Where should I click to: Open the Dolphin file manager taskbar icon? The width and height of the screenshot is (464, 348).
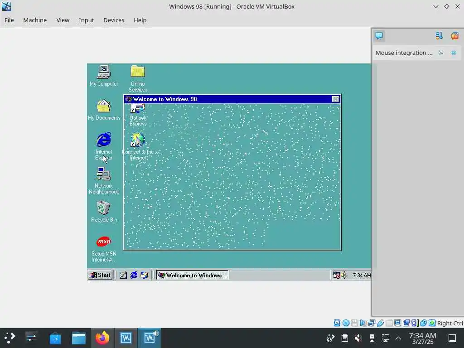(79, 338)
